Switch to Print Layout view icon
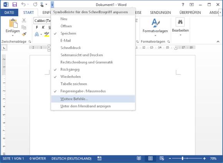Screen dimensions: 223x163 click(x=150, y=158)
